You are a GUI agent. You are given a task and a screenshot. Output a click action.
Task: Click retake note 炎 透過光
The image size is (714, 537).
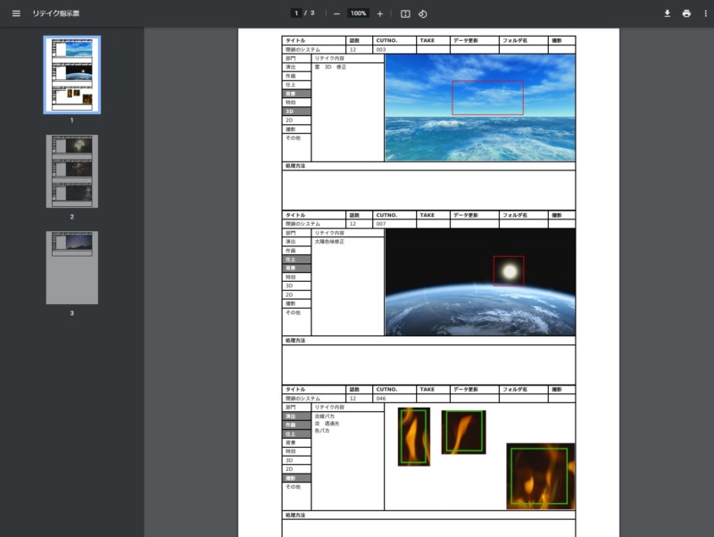coord(327,423)
